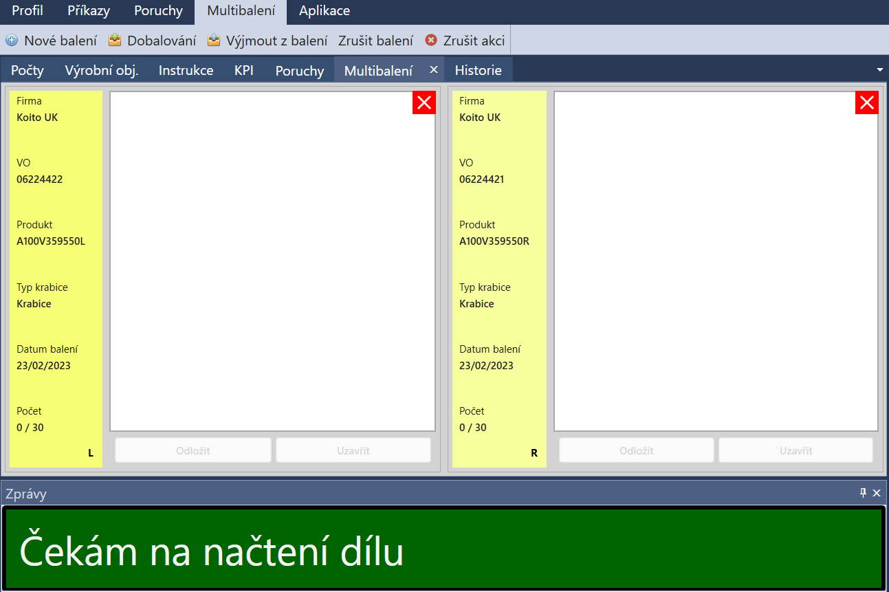Open the Příkazy menu

89,11
